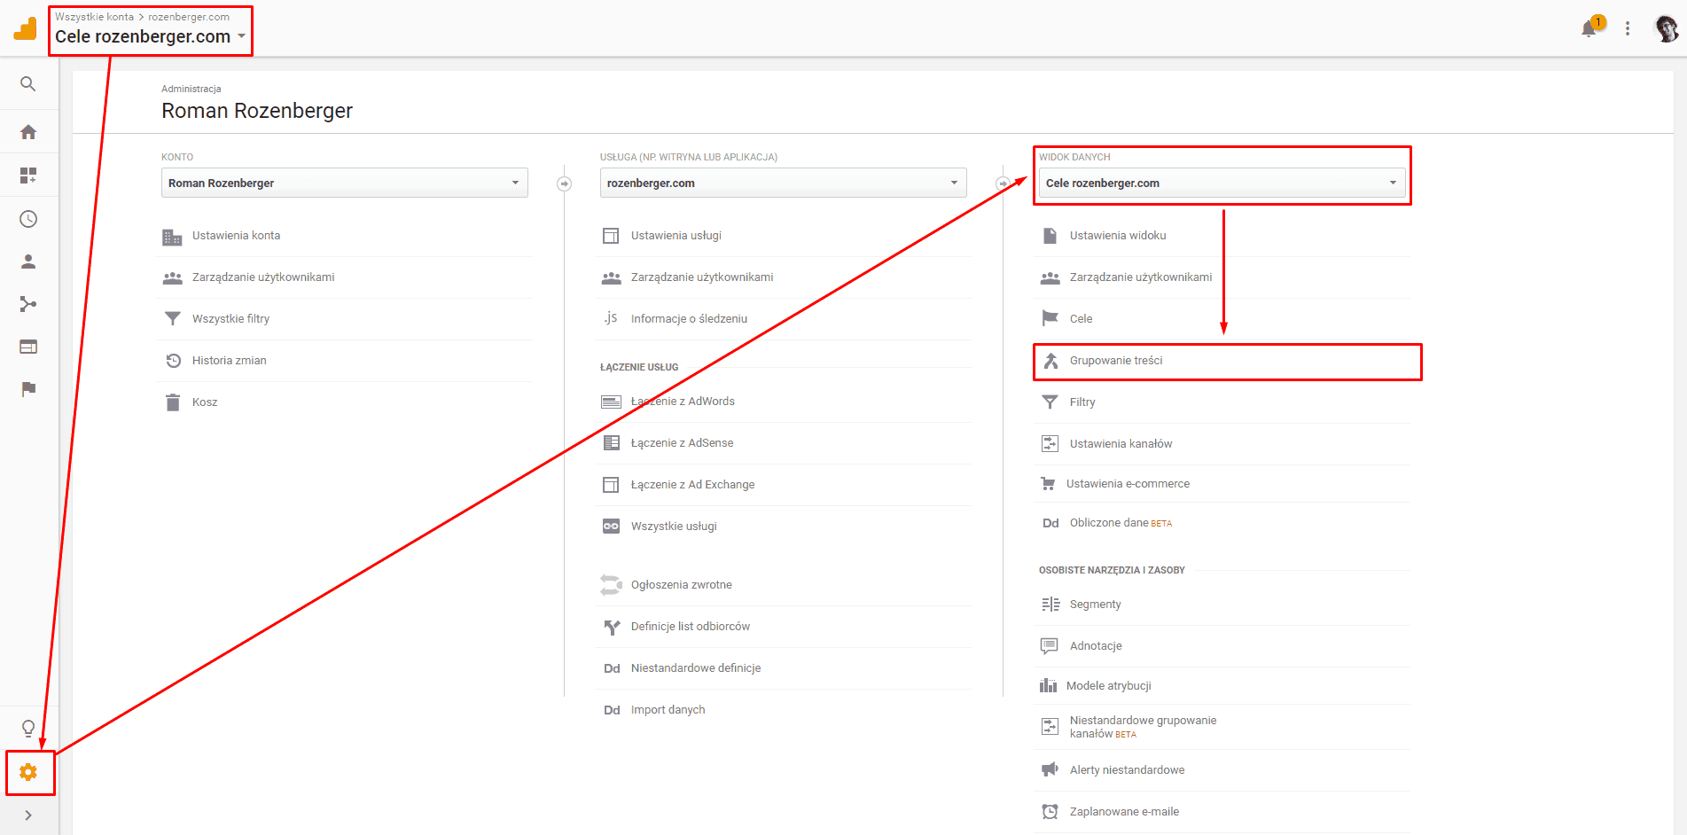Image resolution: width=1687 pixels, height=835 pixels.
Task: Expand the Konto account dropdown
Action: pyautogui.click(x=344, y=183)
